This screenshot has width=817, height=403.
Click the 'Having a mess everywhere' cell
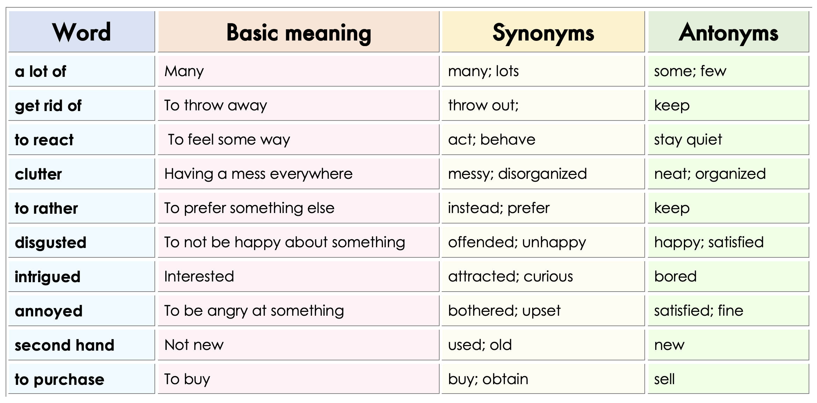[x=298, y=174]
